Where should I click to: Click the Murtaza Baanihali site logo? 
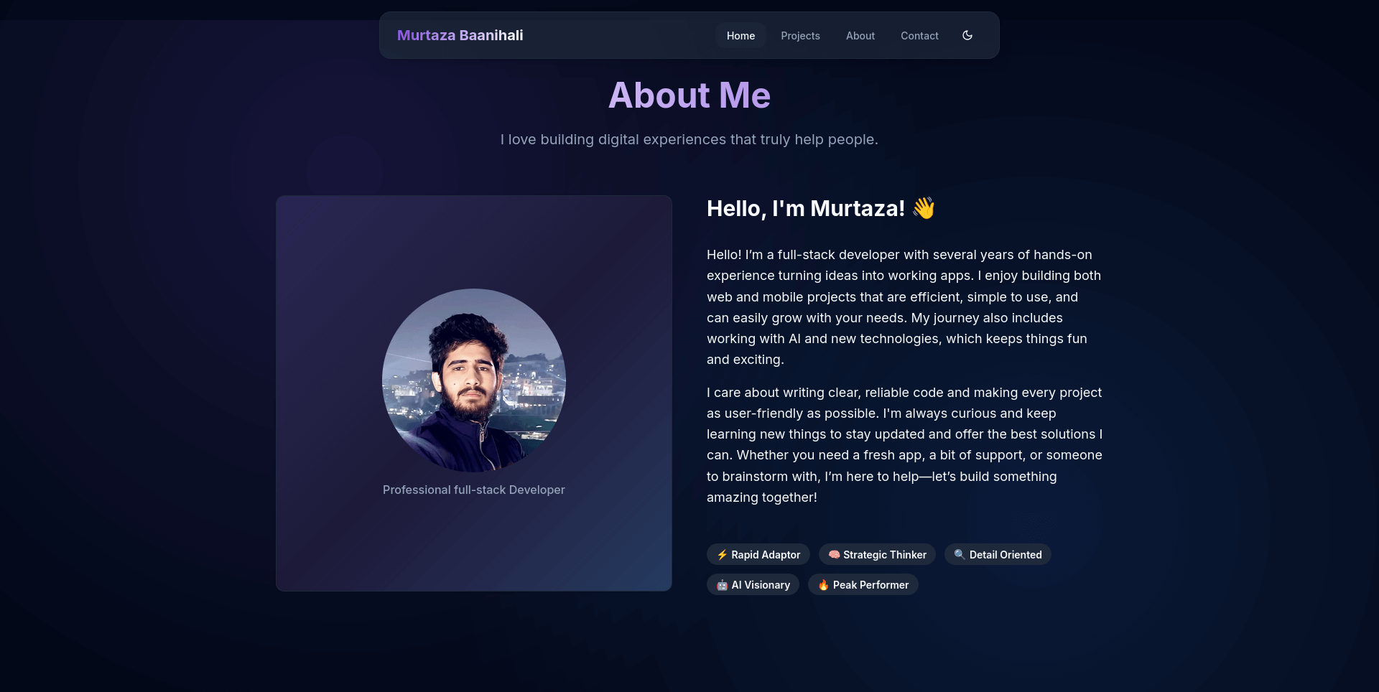pyautogui.click(x=460, y=35)
